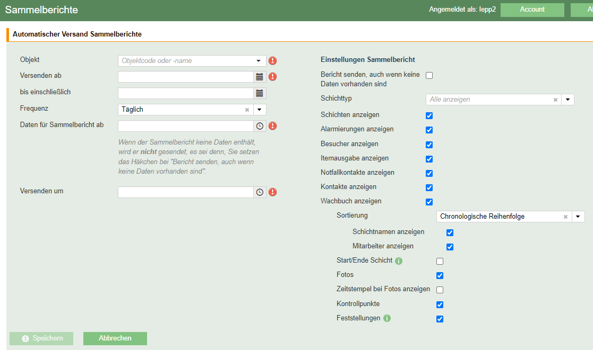
Task: Open the Frequenz dropdown arrow
Action: [260, 110]
